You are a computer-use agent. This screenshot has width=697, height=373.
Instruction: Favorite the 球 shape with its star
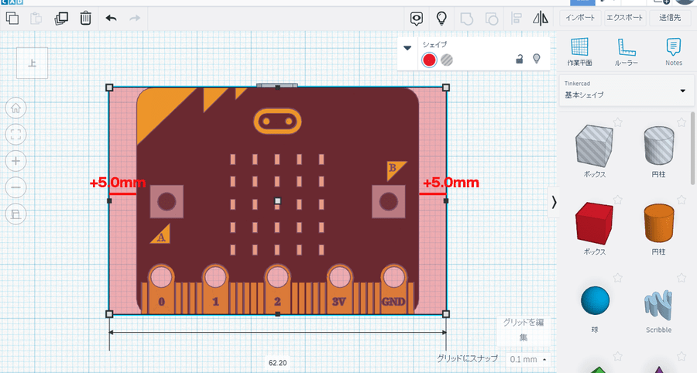point(617,278)
